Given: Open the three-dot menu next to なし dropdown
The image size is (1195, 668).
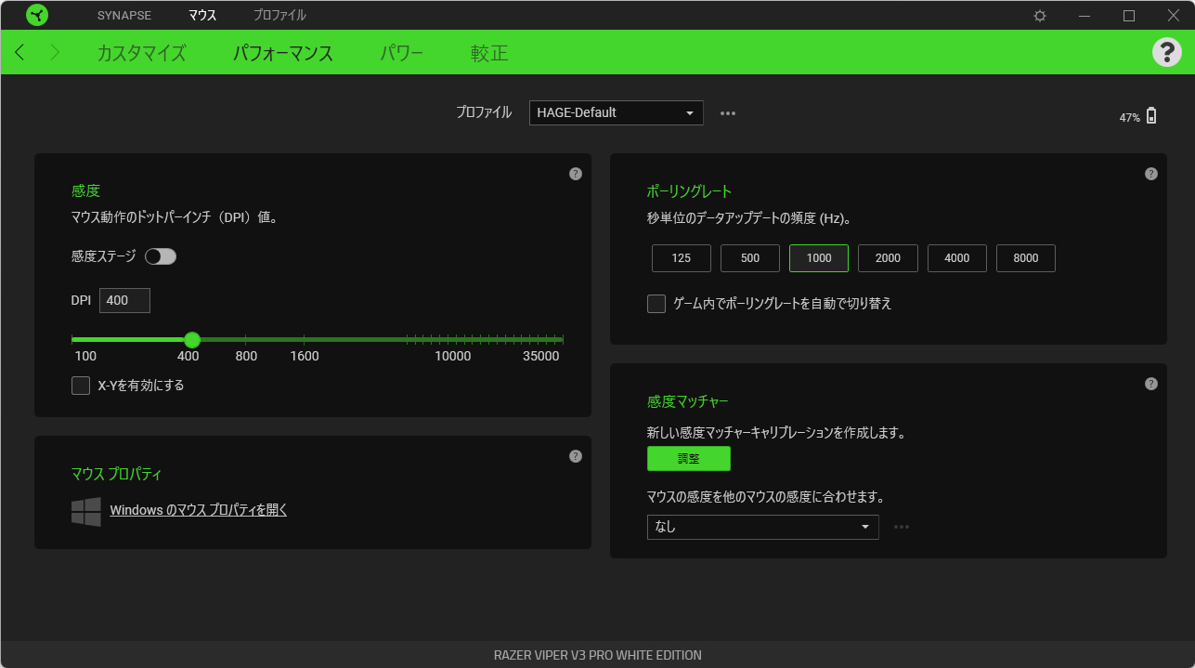Looking at the screenshot, I should [x=902, y=527].
